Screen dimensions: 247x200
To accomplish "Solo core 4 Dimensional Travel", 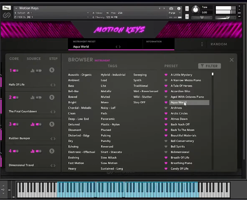I will [52, 151].
